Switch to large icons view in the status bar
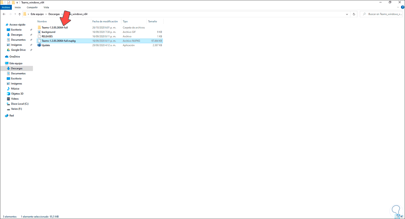Screen dimensions: 405x219 (x=402, y=217)
